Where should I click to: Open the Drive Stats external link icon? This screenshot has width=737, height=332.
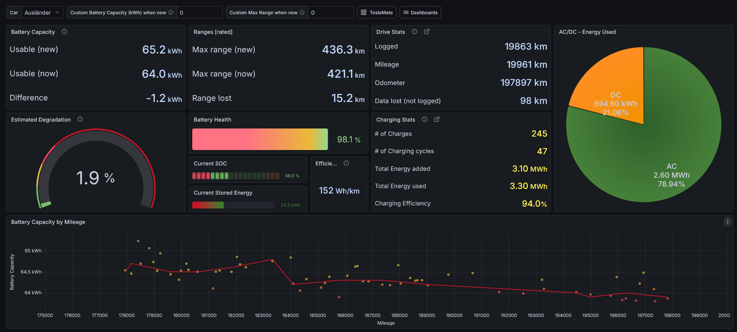(x=427, y=32)
